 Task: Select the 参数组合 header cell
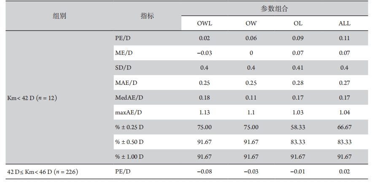pyautogui.click(x=274, y=9)
